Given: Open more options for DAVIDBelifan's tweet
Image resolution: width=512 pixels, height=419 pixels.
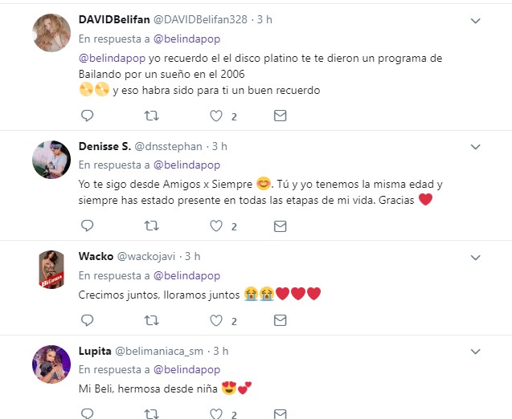Looking at the screenshot, I should [x=476, y=21].
